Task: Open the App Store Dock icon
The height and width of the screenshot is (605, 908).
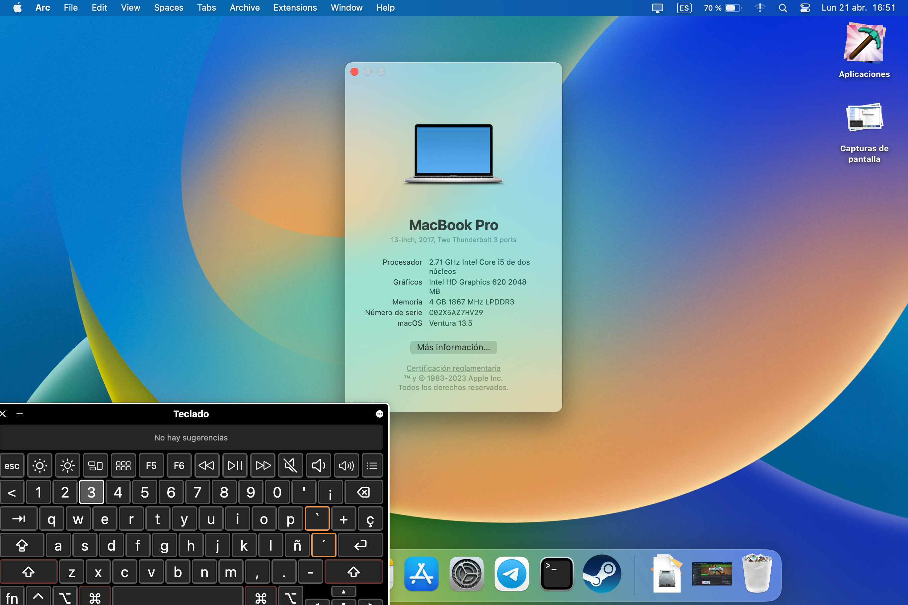Action: tap(421, 573)
